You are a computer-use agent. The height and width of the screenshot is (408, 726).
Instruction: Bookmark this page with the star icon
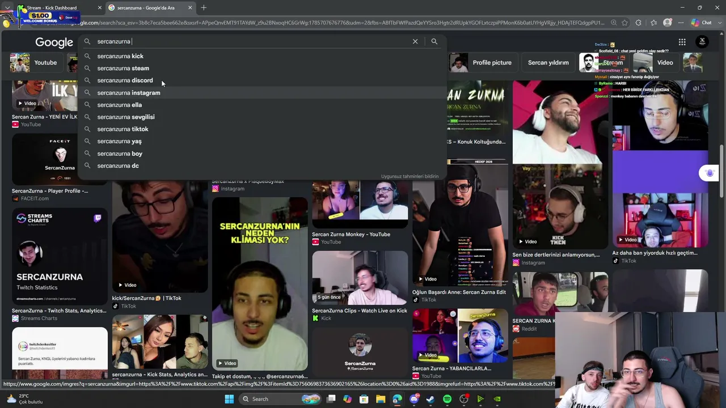[624, 23]
